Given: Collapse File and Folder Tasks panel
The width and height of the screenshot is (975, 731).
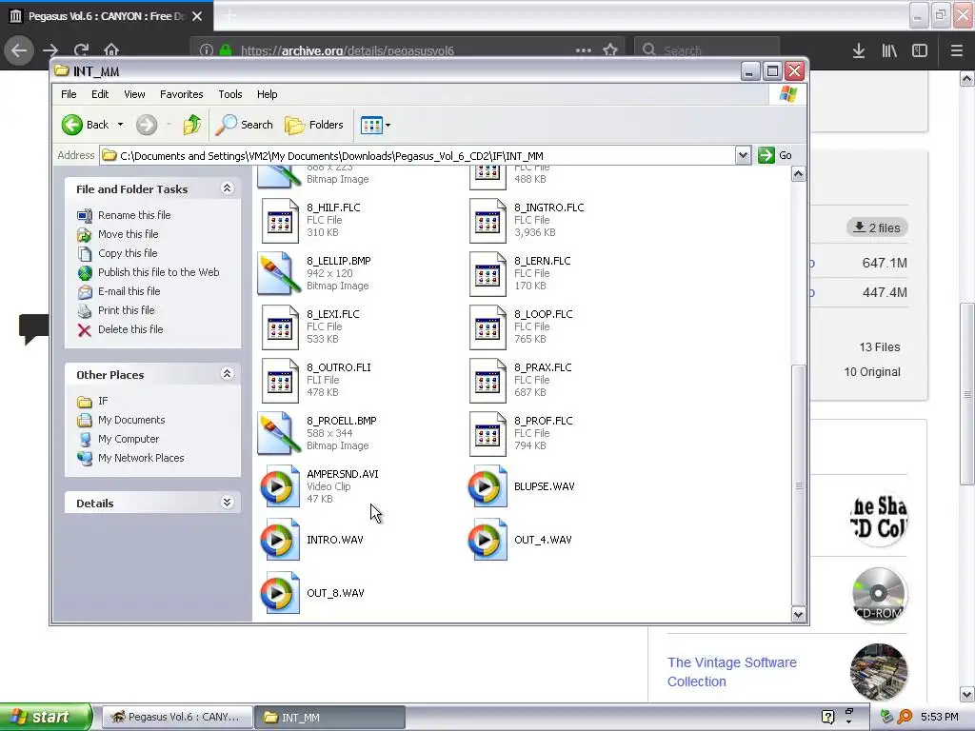Looking at the screenshot, I should tap(227, 188).
